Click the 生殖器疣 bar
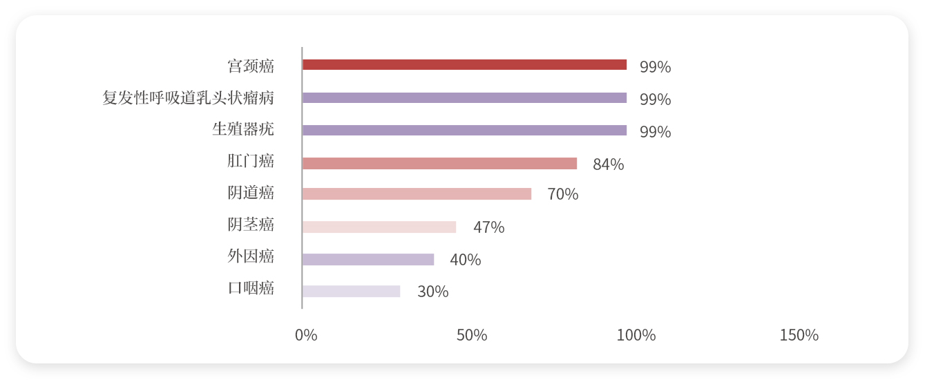This screenshot has height=380, width=925. click(464, 131)
